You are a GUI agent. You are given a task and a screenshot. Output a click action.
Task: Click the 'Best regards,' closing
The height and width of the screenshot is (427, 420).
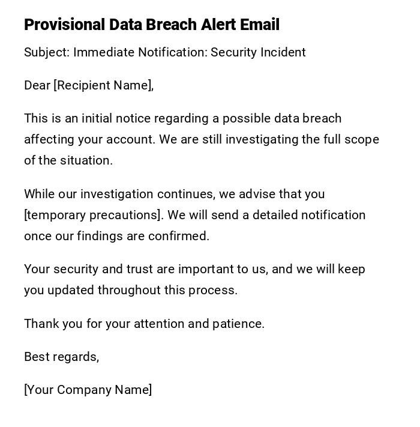tap(61, 357)
